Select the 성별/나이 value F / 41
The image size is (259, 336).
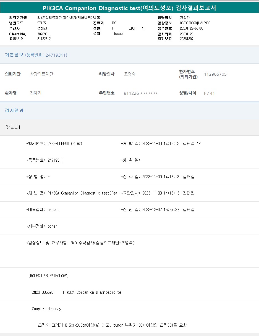click(209, 93)
